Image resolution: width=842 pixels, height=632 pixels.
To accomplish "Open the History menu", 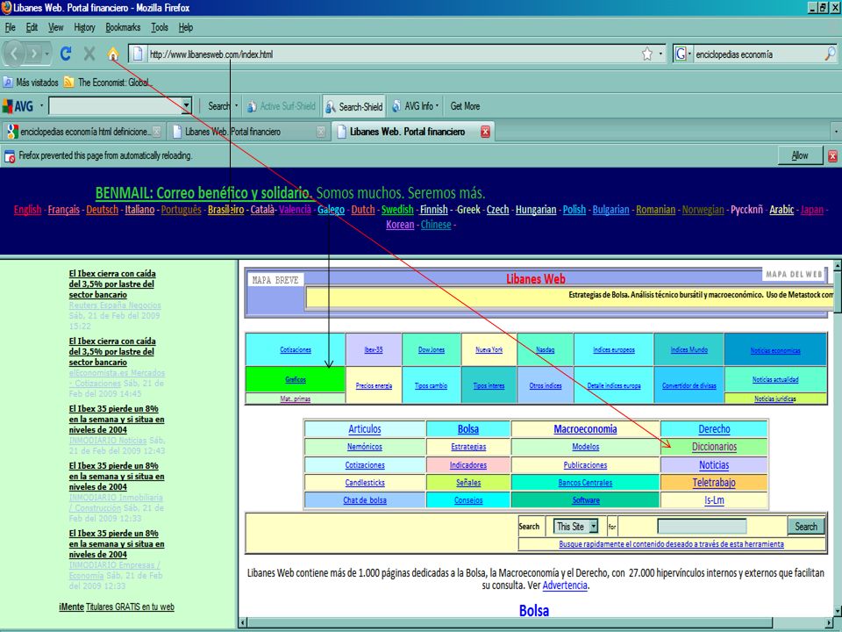I will pyautogui.click(x=84, y=27).
